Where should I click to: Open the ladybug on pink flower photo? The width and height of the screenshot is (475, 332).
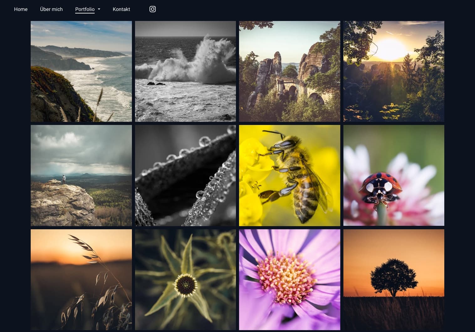pos(394,175)
